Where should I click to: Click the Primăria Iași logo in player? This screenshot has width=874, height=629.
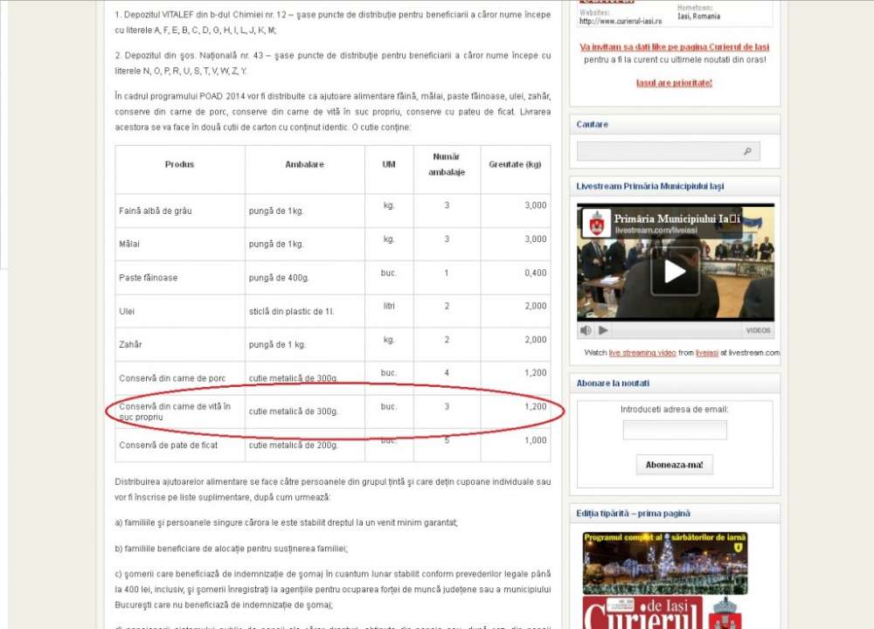[x=596, y=224]
